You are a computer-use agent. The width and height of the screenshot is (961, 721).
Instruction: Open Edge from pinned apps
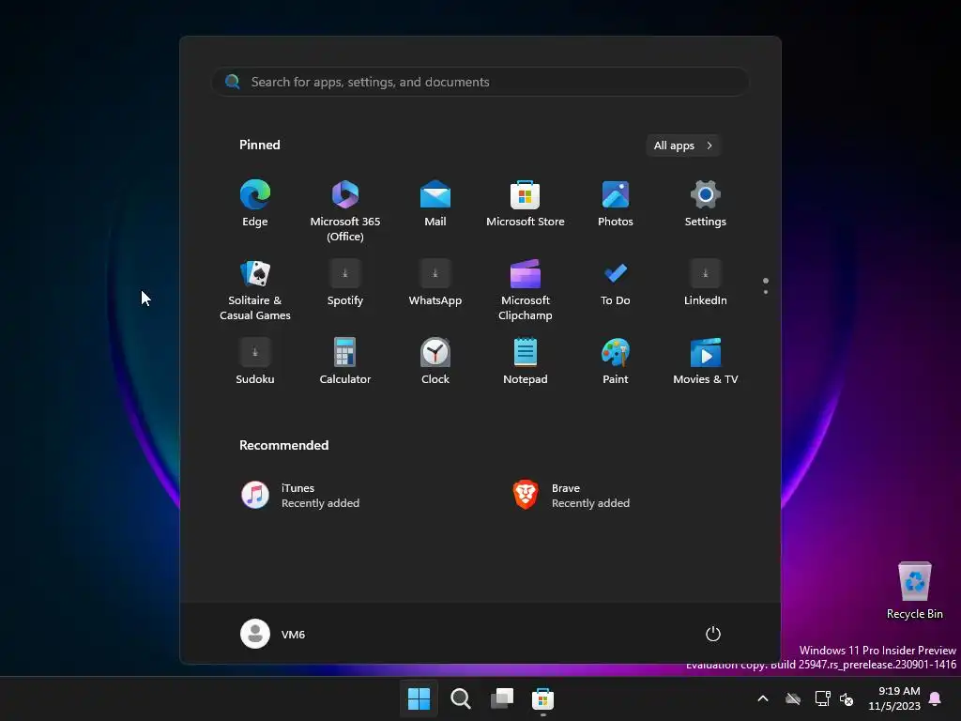[255, 204]
